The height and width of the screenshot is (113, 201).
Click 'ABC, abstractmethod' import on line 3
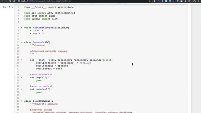click(x=61, y=13)
